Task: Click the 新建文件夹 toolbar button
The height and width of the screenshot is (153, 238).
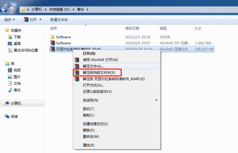Action: pyautogui.click(x=59, y=20)
